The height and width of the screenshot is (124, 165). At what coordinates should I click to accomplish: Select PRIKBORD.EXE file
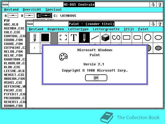pyautogui.click(x=15, y=98)
